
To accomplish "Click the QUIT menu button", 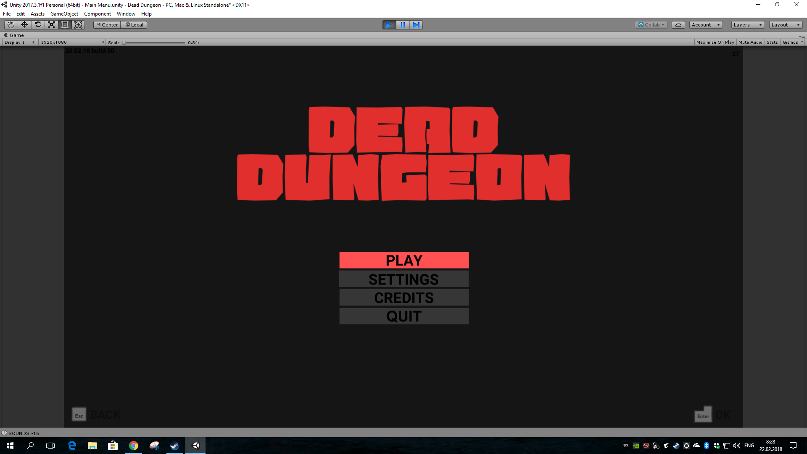I will click(404, 316).
